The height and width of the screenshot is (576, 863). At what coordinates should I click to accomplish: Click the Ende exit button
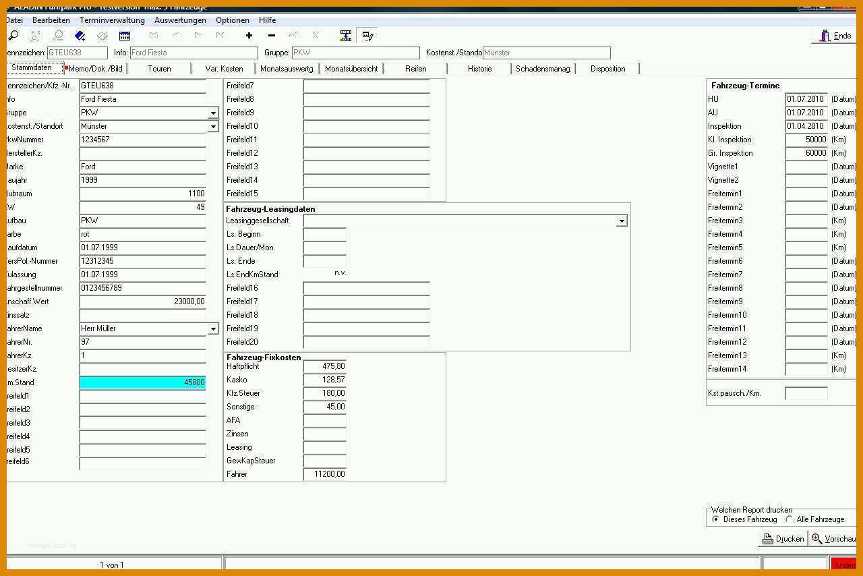coord(835,36)
